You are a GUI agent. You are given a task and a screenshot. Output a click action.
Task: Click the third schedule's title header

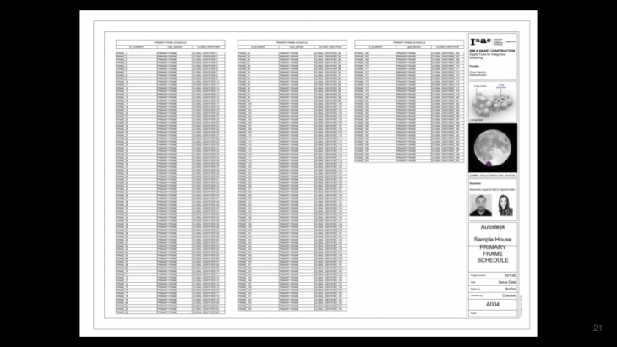click(x=409, y=41)
